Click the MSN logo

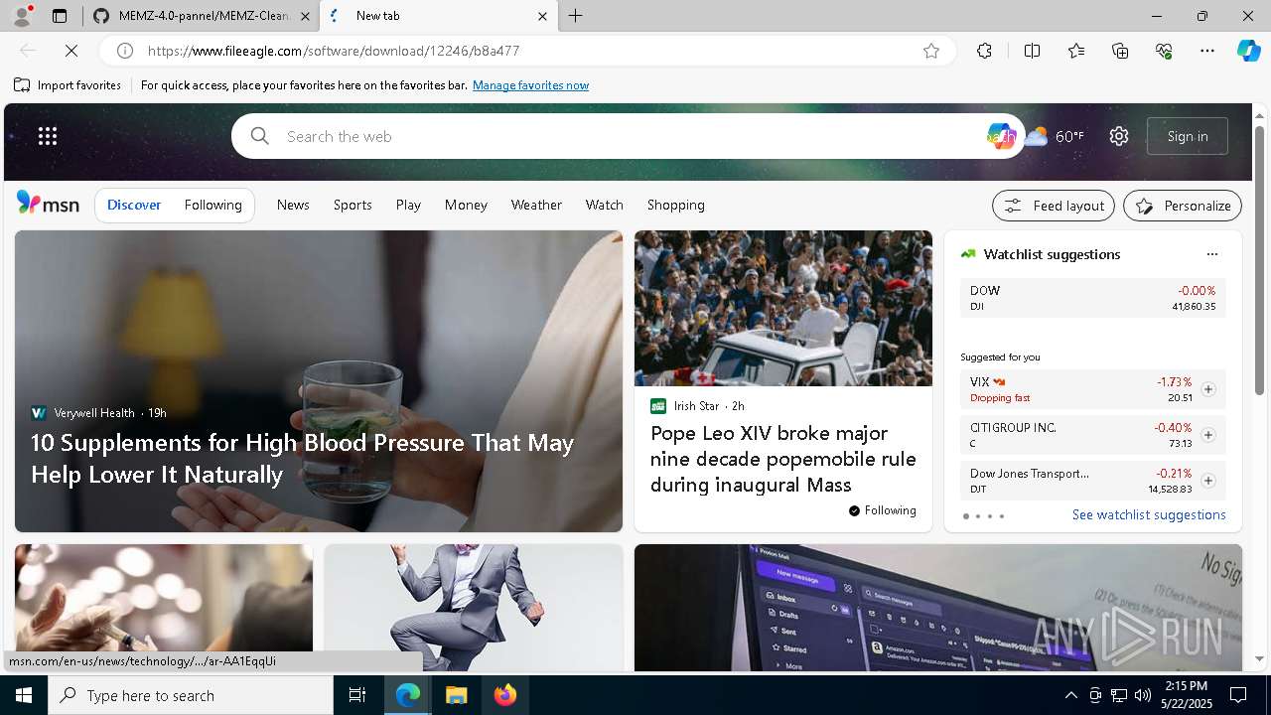pyautogui.click(x=48, y=204)
